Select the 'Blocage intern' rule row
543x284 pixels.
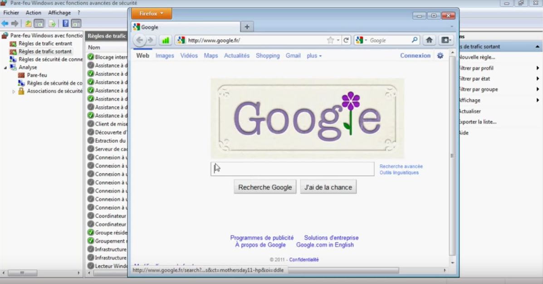tap(107, 57)
